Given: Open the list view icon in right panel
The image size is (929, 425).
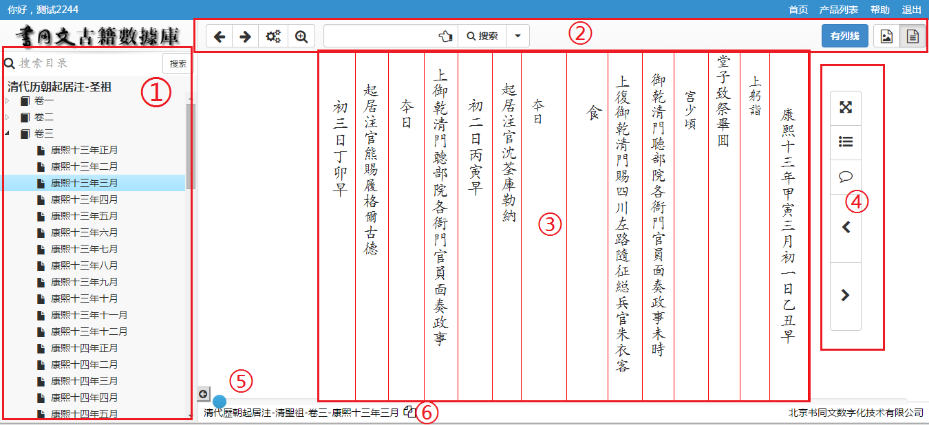Looking at the screenshot, I should tap(846, 142).
